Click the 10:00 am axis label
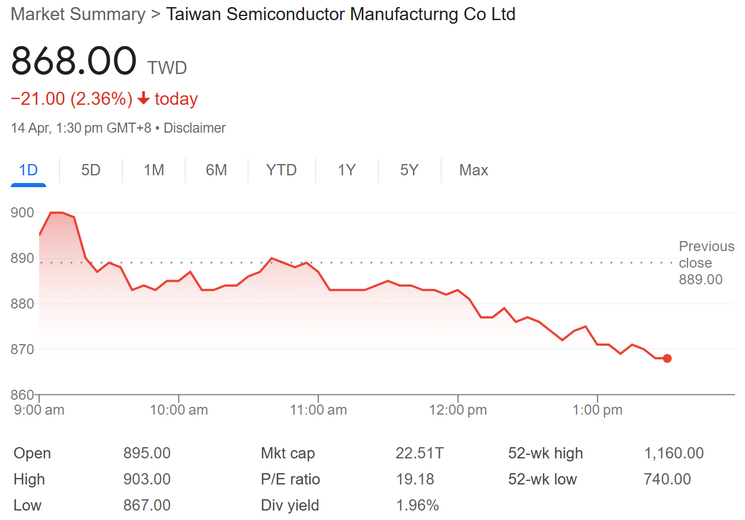 tap(178, 410)
